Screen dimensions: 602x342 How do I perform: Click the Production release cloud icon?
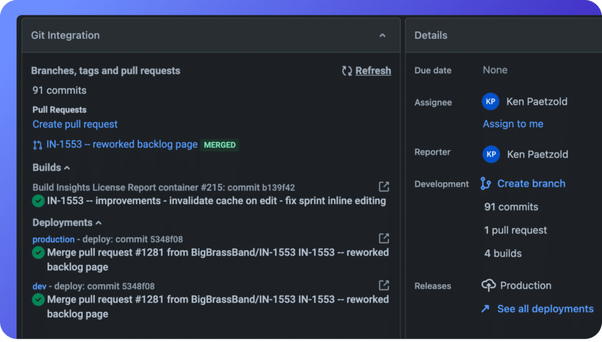pyautogui.click(x=489, y=285)
